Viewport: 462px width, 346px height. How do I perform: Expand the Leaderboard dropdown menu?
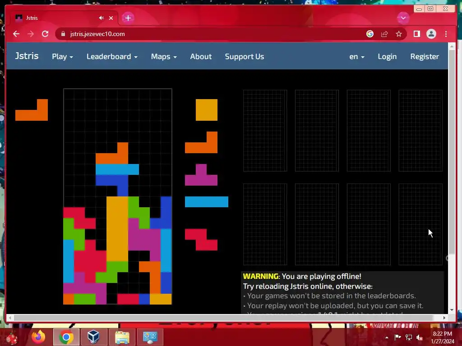pyautogui.click(x=112, y=56)
